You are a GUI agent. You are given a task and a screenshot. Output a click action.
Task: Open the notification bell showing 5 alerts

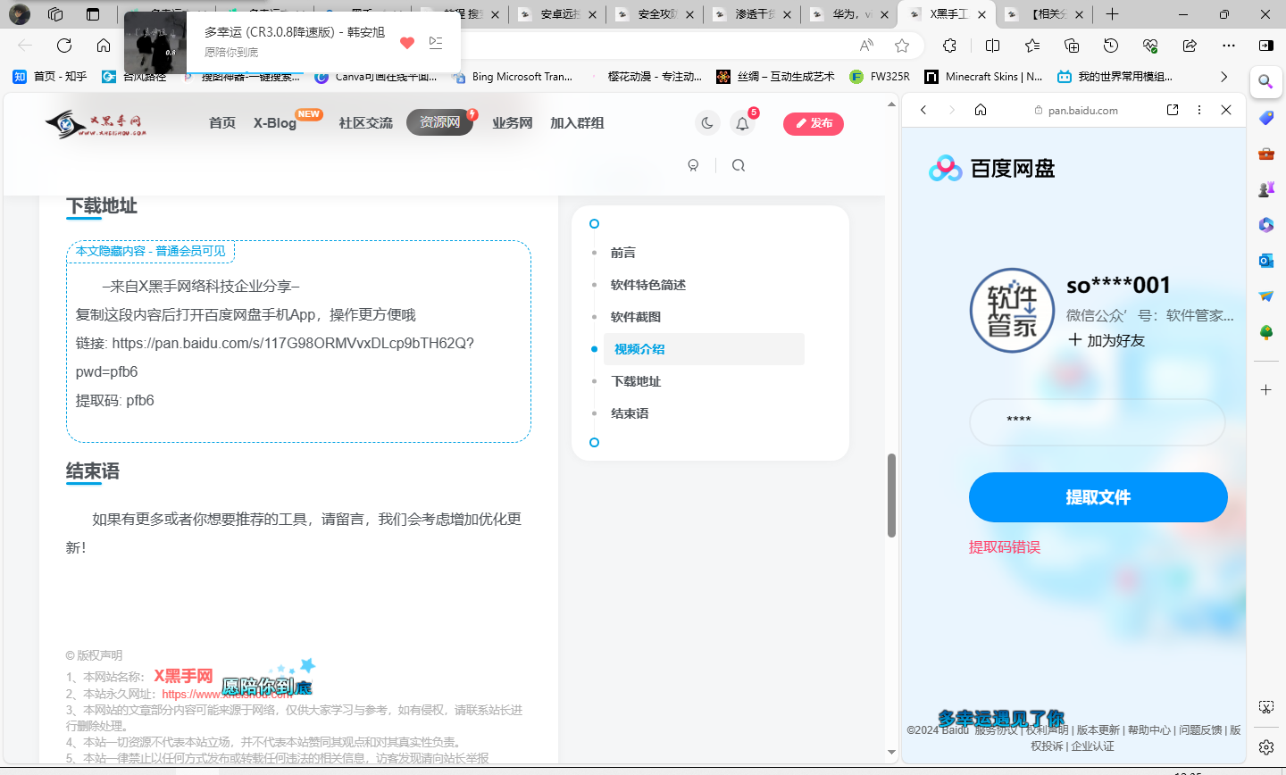tap(742, 123)
